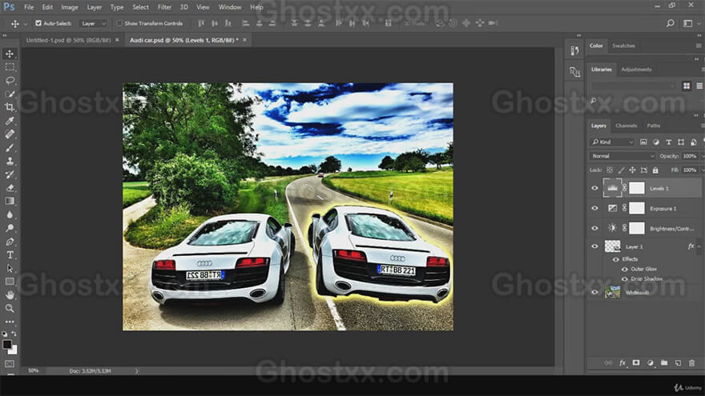Select the Clone Stamp tool
The image size is (705, 396).
click(10, 161)
